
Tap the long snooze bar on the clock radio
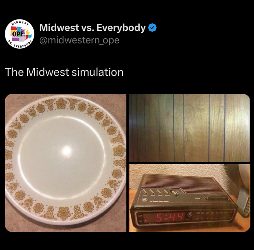click(x=217, y=198)
